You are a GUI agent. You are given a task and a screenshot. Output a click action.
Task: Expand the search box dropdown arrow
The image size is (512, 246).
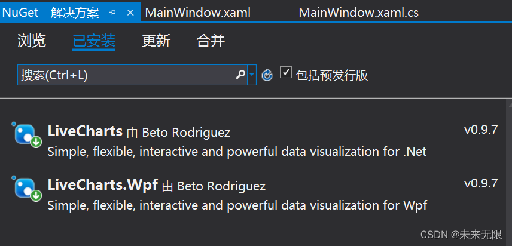pos(252,75)
